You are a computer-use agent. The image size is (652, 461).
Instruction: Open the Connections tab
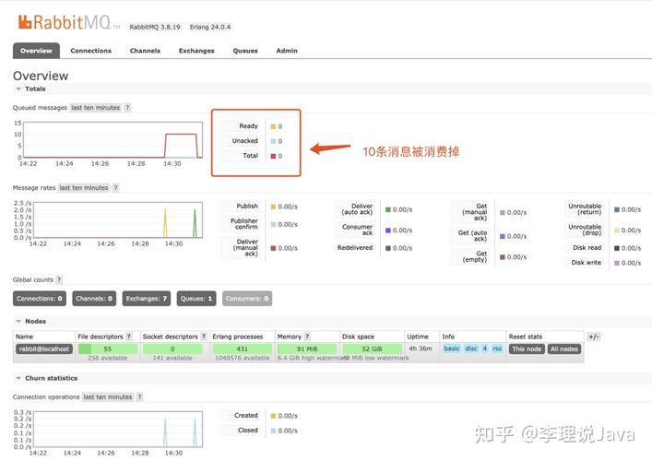pos(90,51)
